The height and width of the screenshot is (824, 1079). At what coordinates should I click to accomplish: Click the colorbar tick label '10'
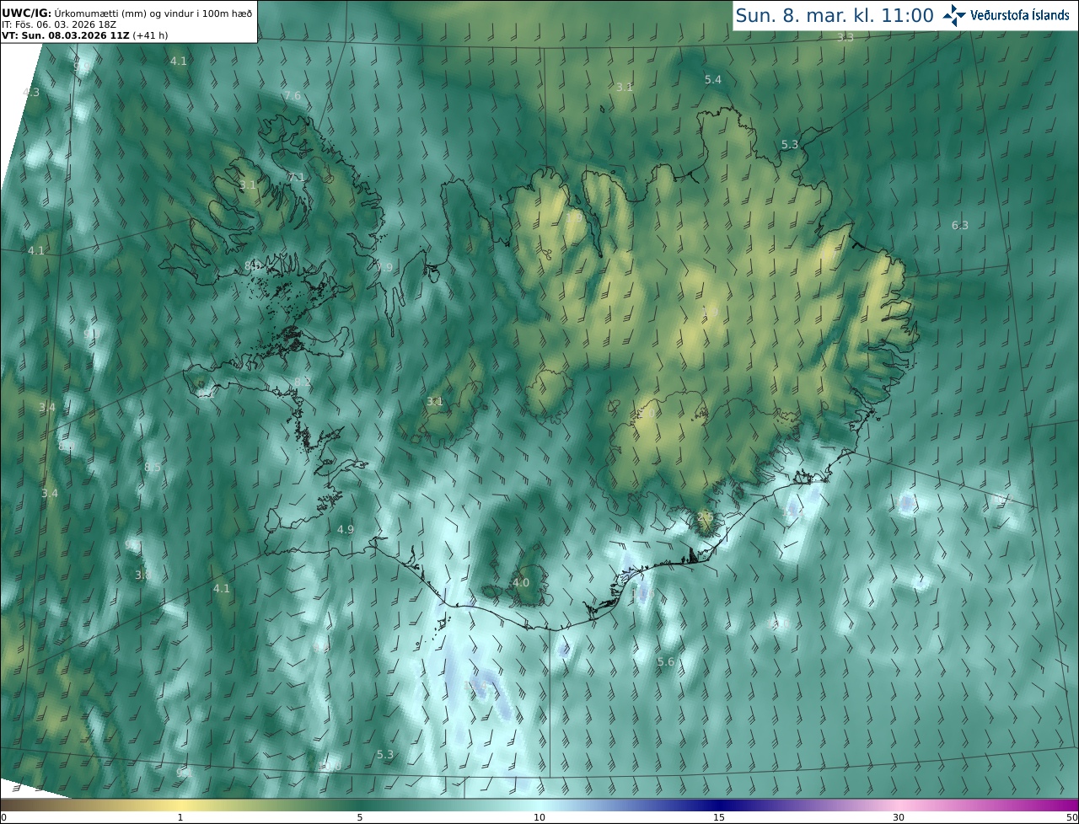[539, 818]
